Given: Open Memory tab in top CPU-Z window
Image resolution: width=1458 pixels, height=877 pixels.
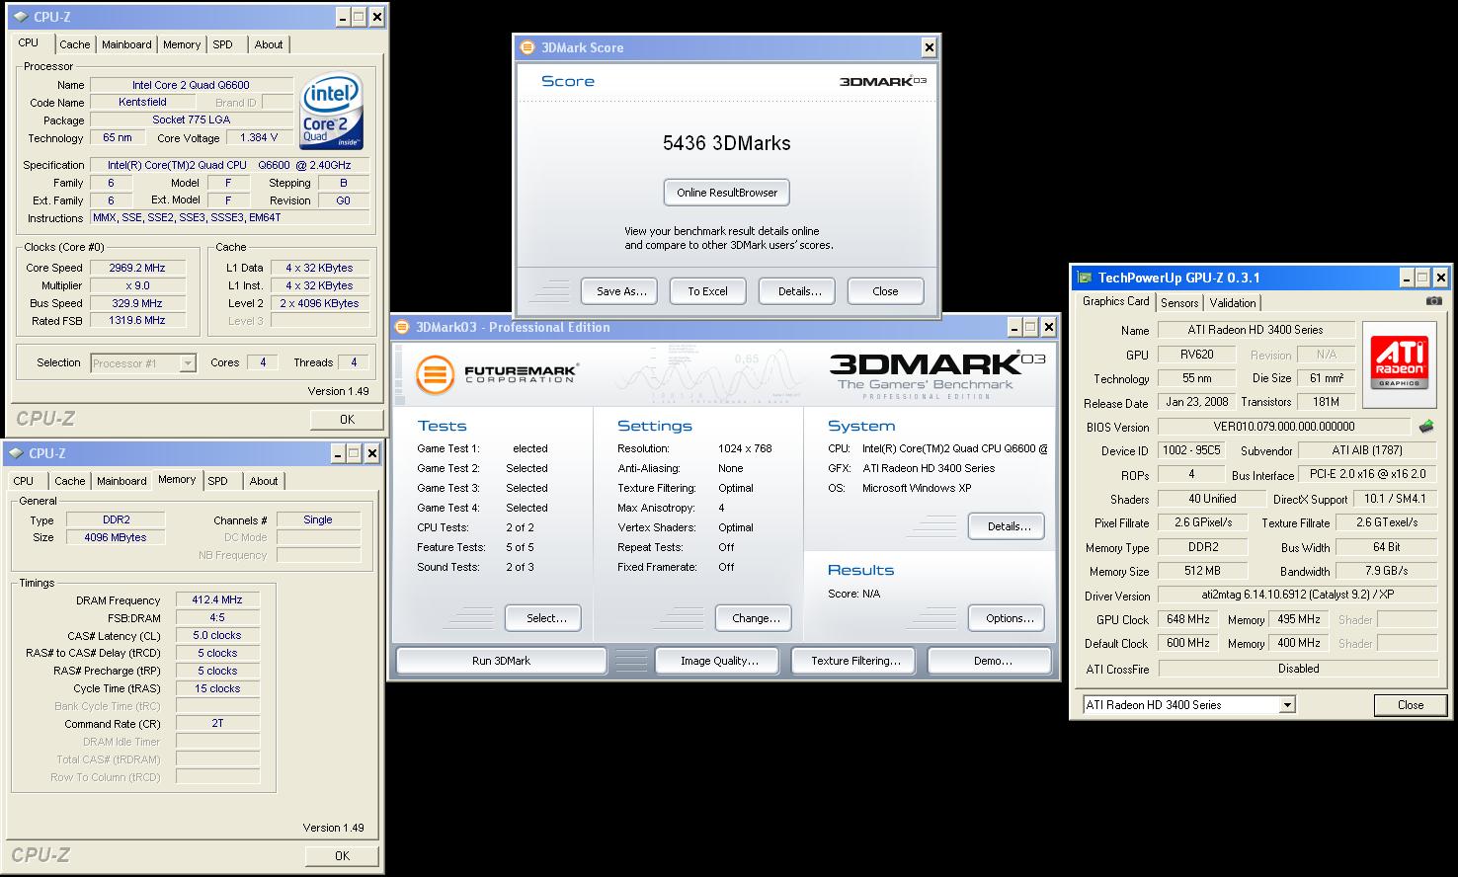Looking at the screenshot, I should coord(182,44).
